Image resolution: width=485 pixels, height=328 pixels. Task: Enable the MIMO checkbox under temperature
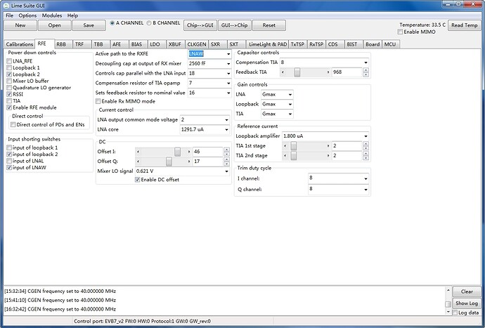point(401,32)
